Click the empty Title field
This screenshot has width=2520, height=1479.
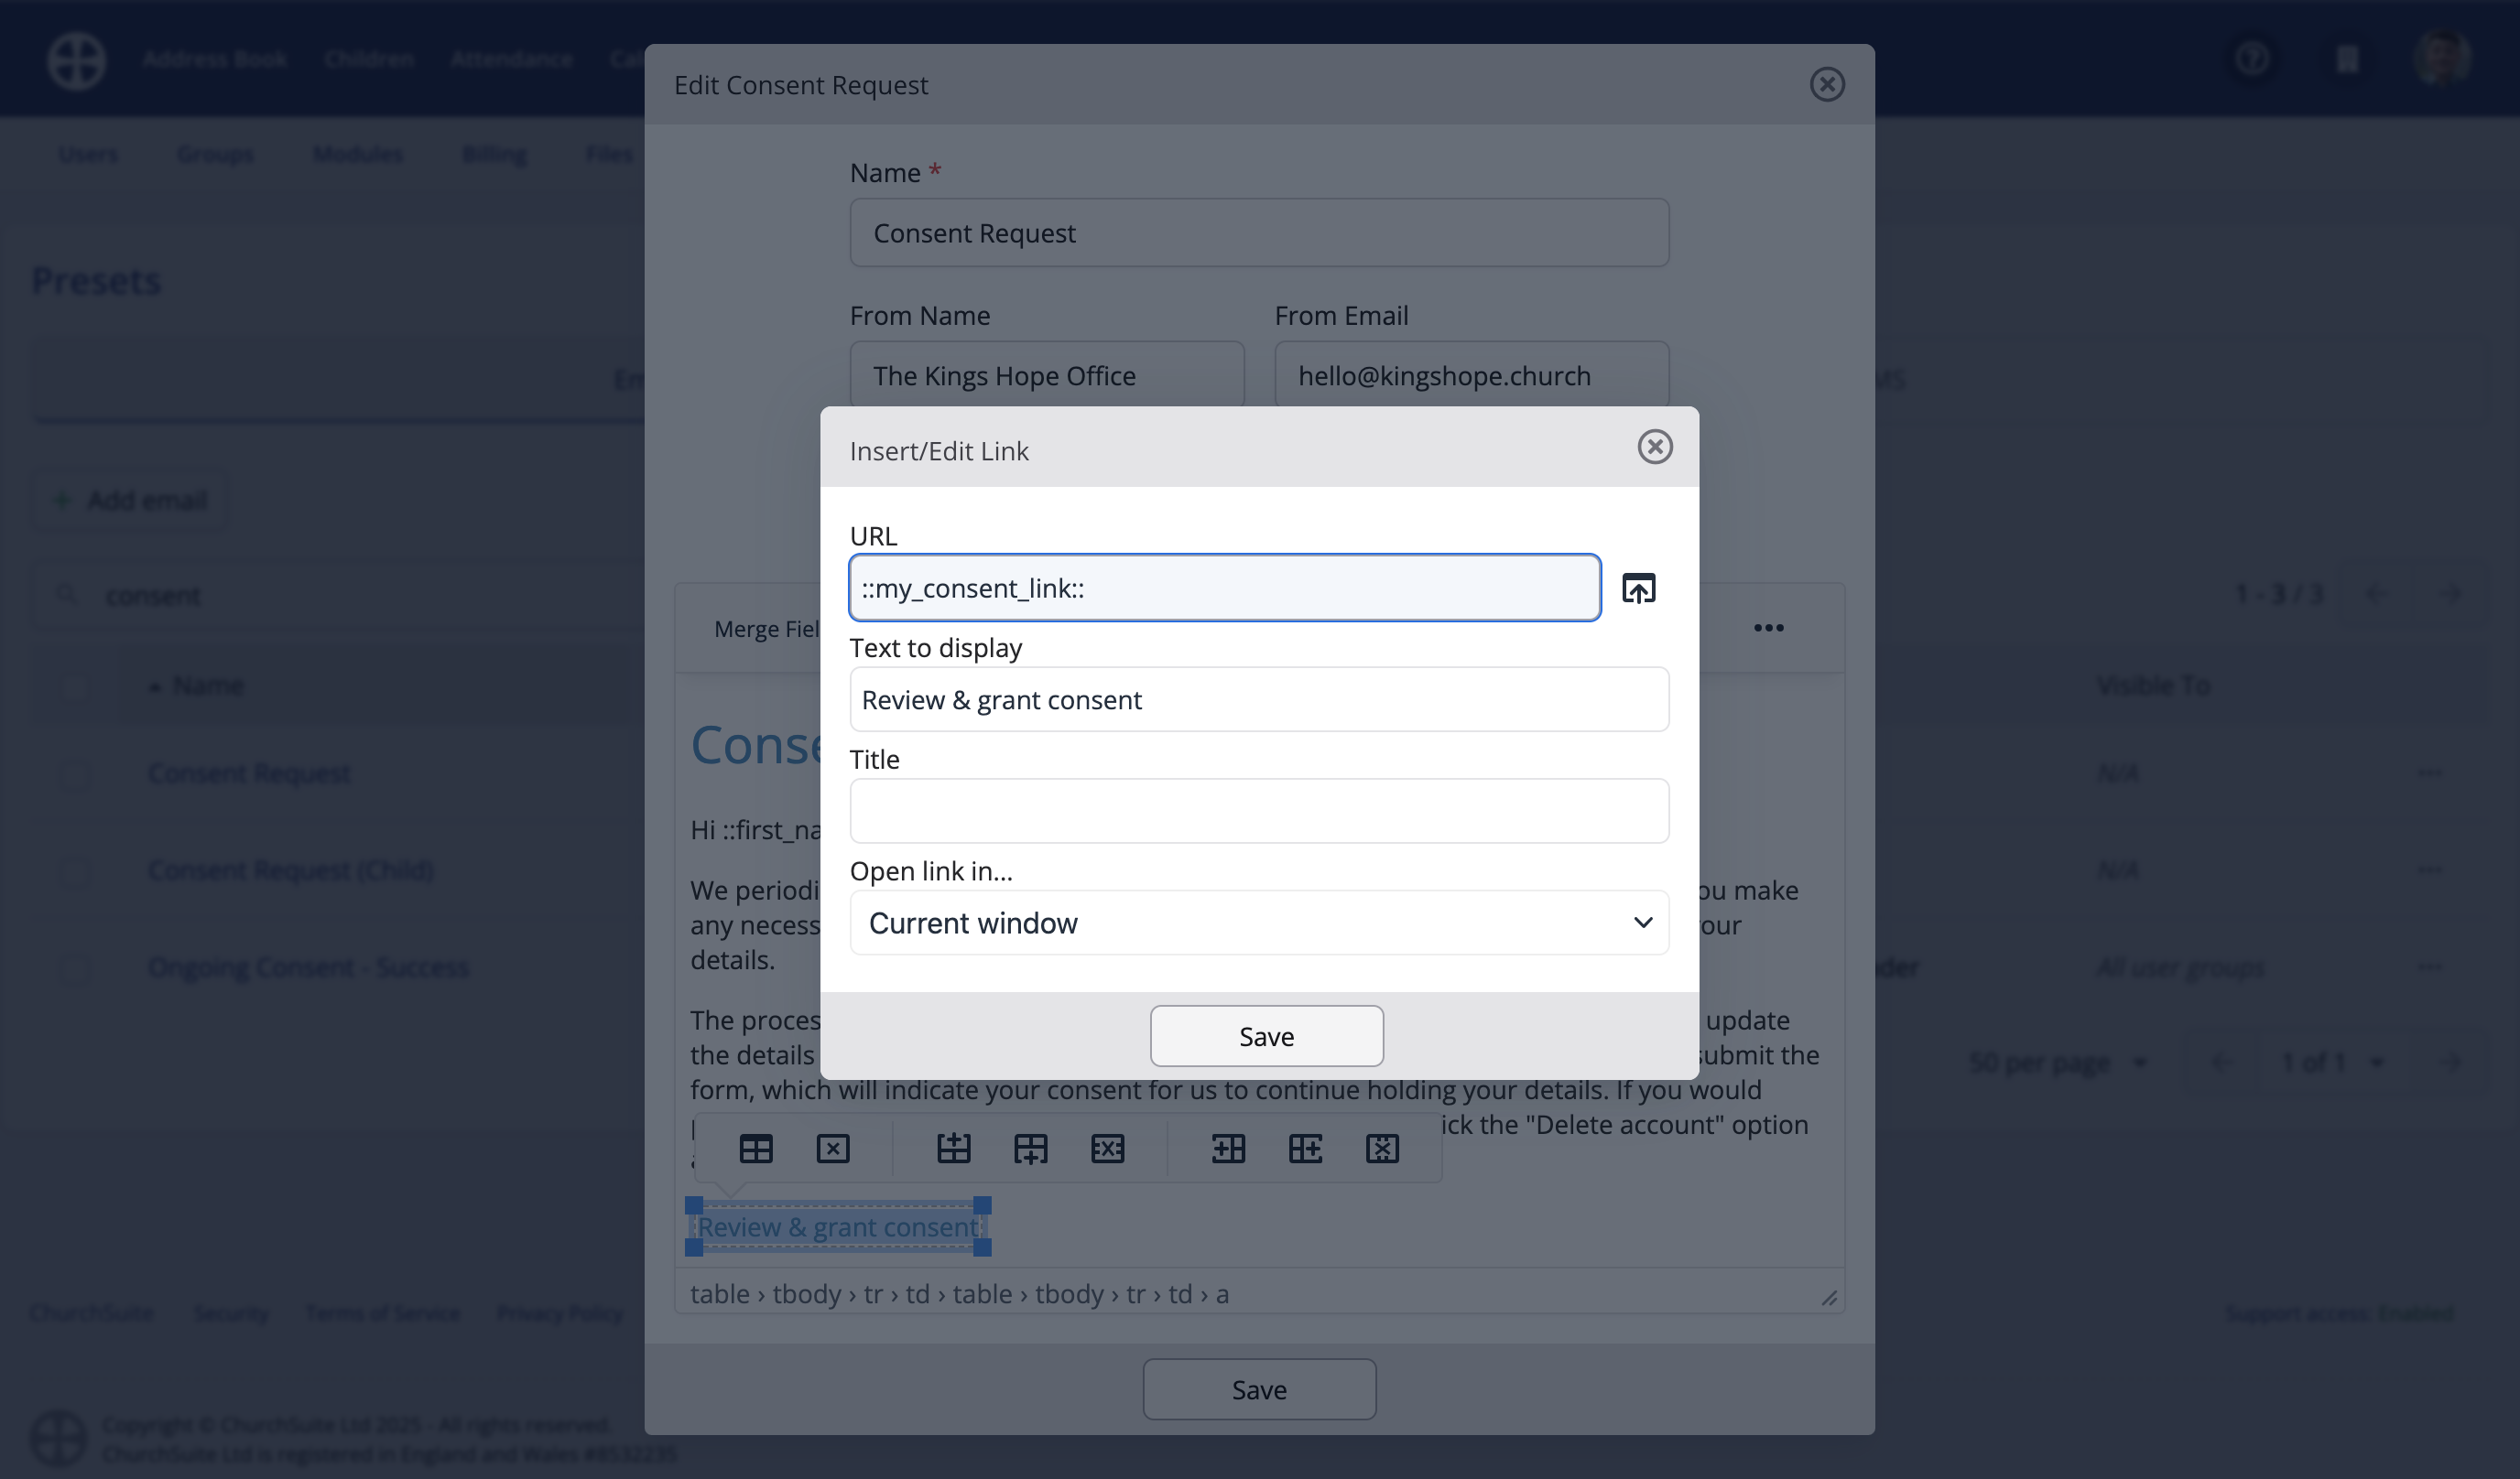pyautogui.click(x=1259, y=811)
